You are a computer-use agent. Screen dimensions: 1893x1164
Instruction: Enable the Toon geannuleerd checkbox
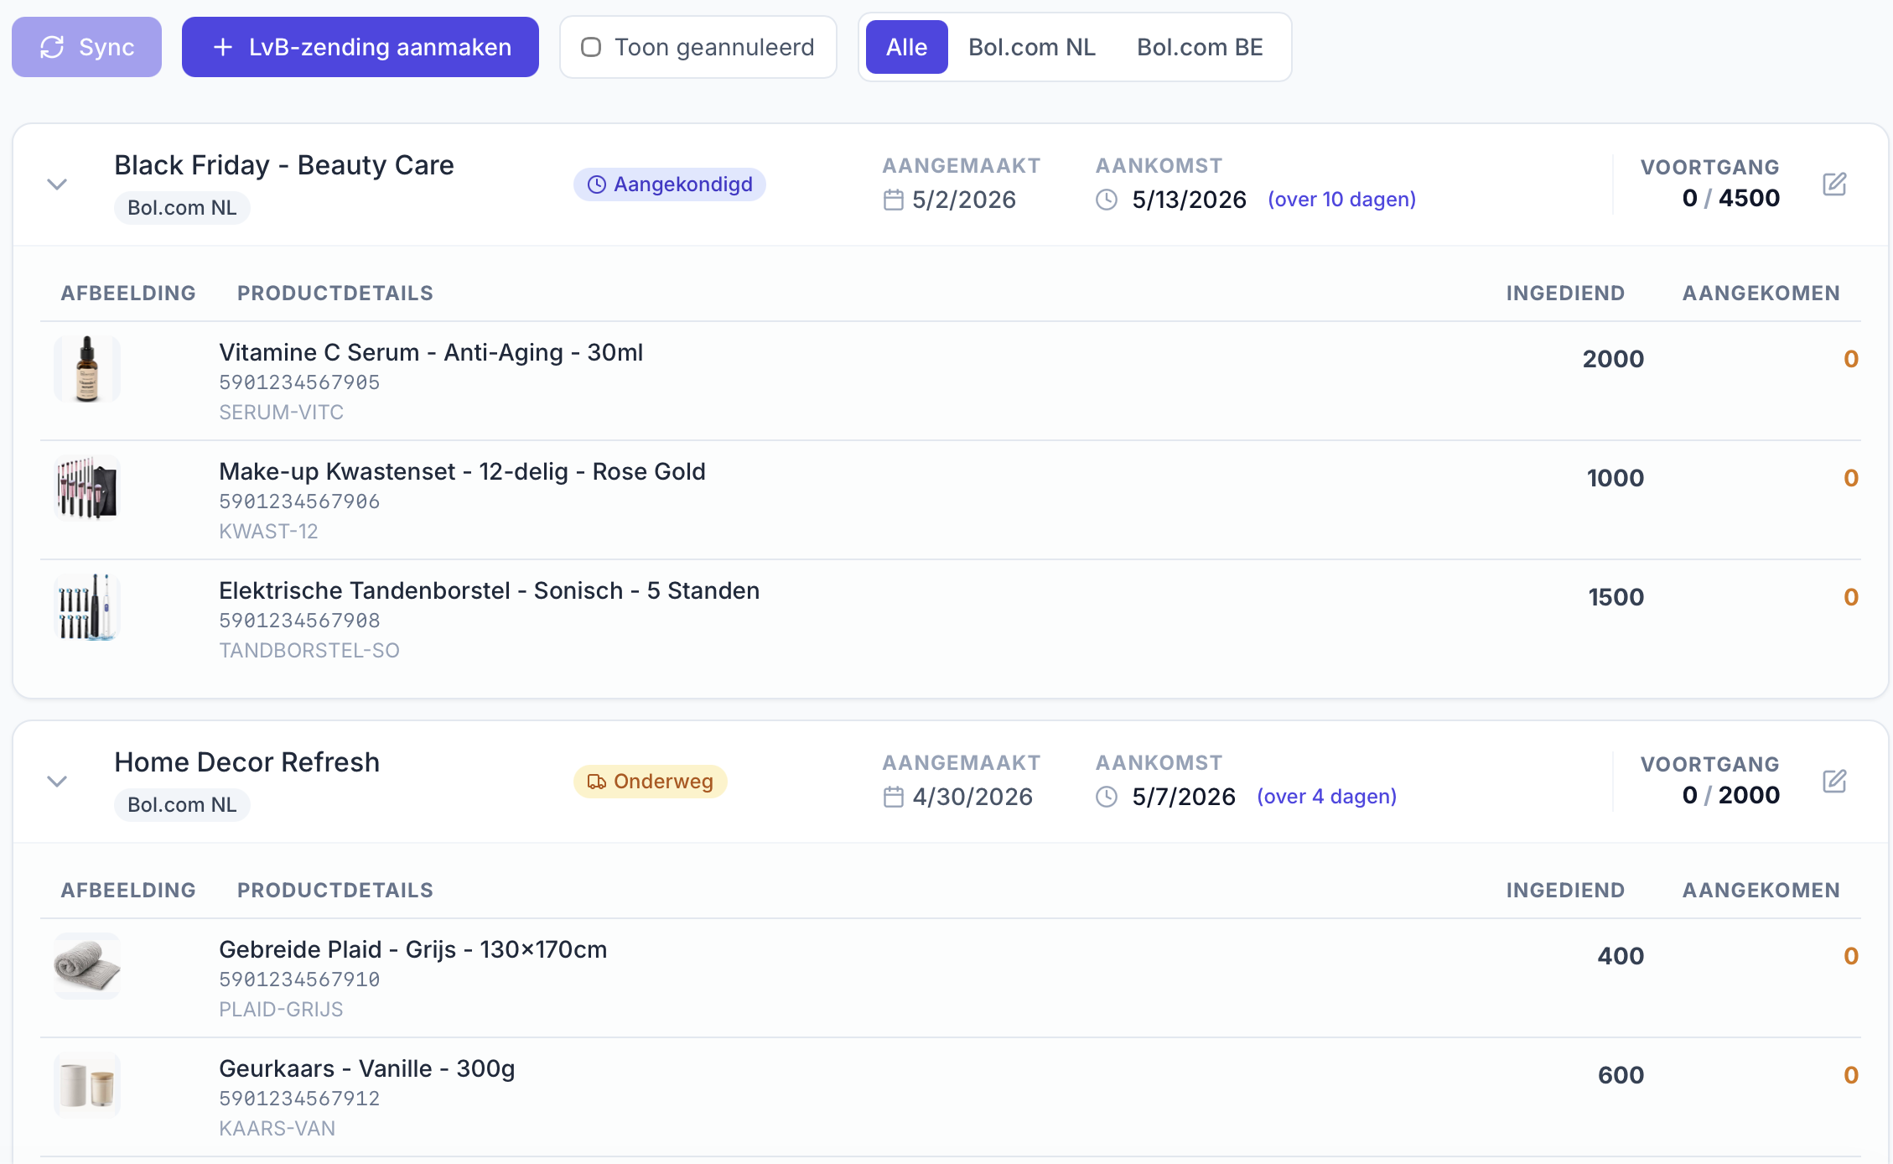tap(591, 47)
